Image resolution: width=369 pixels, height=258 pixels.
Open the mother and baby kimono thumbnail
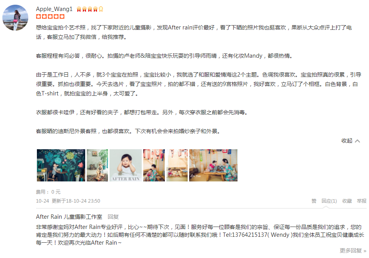[x=213, y=165]
